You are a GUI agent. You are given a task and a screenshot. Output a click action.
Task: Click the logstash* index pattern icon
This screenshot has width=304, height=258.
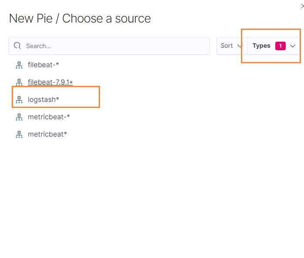pyautogui.click(x=19, y=100)
